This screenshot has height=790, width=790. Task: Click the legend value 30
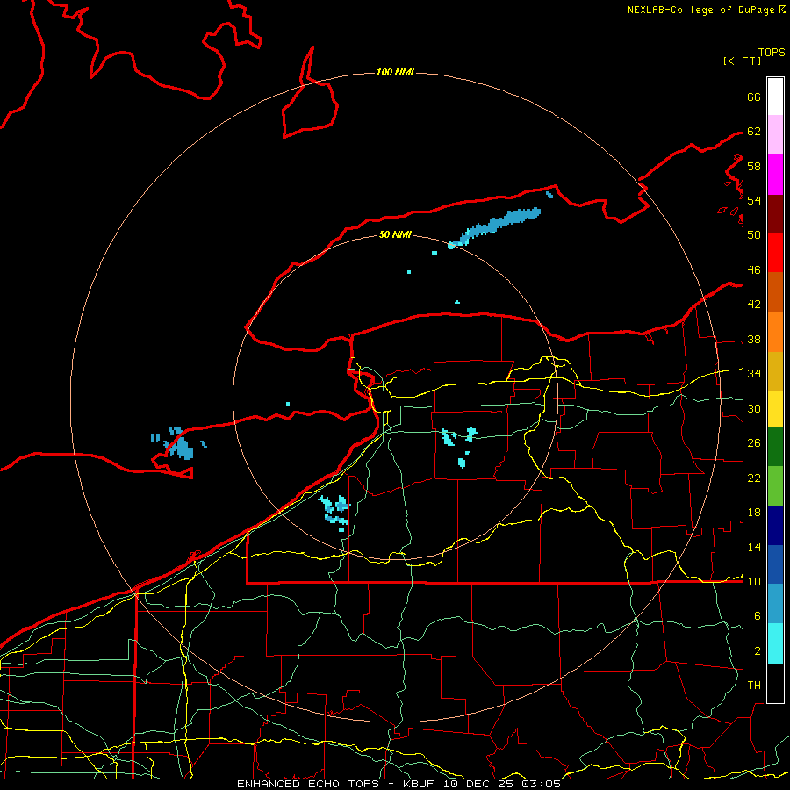point(754,408)
